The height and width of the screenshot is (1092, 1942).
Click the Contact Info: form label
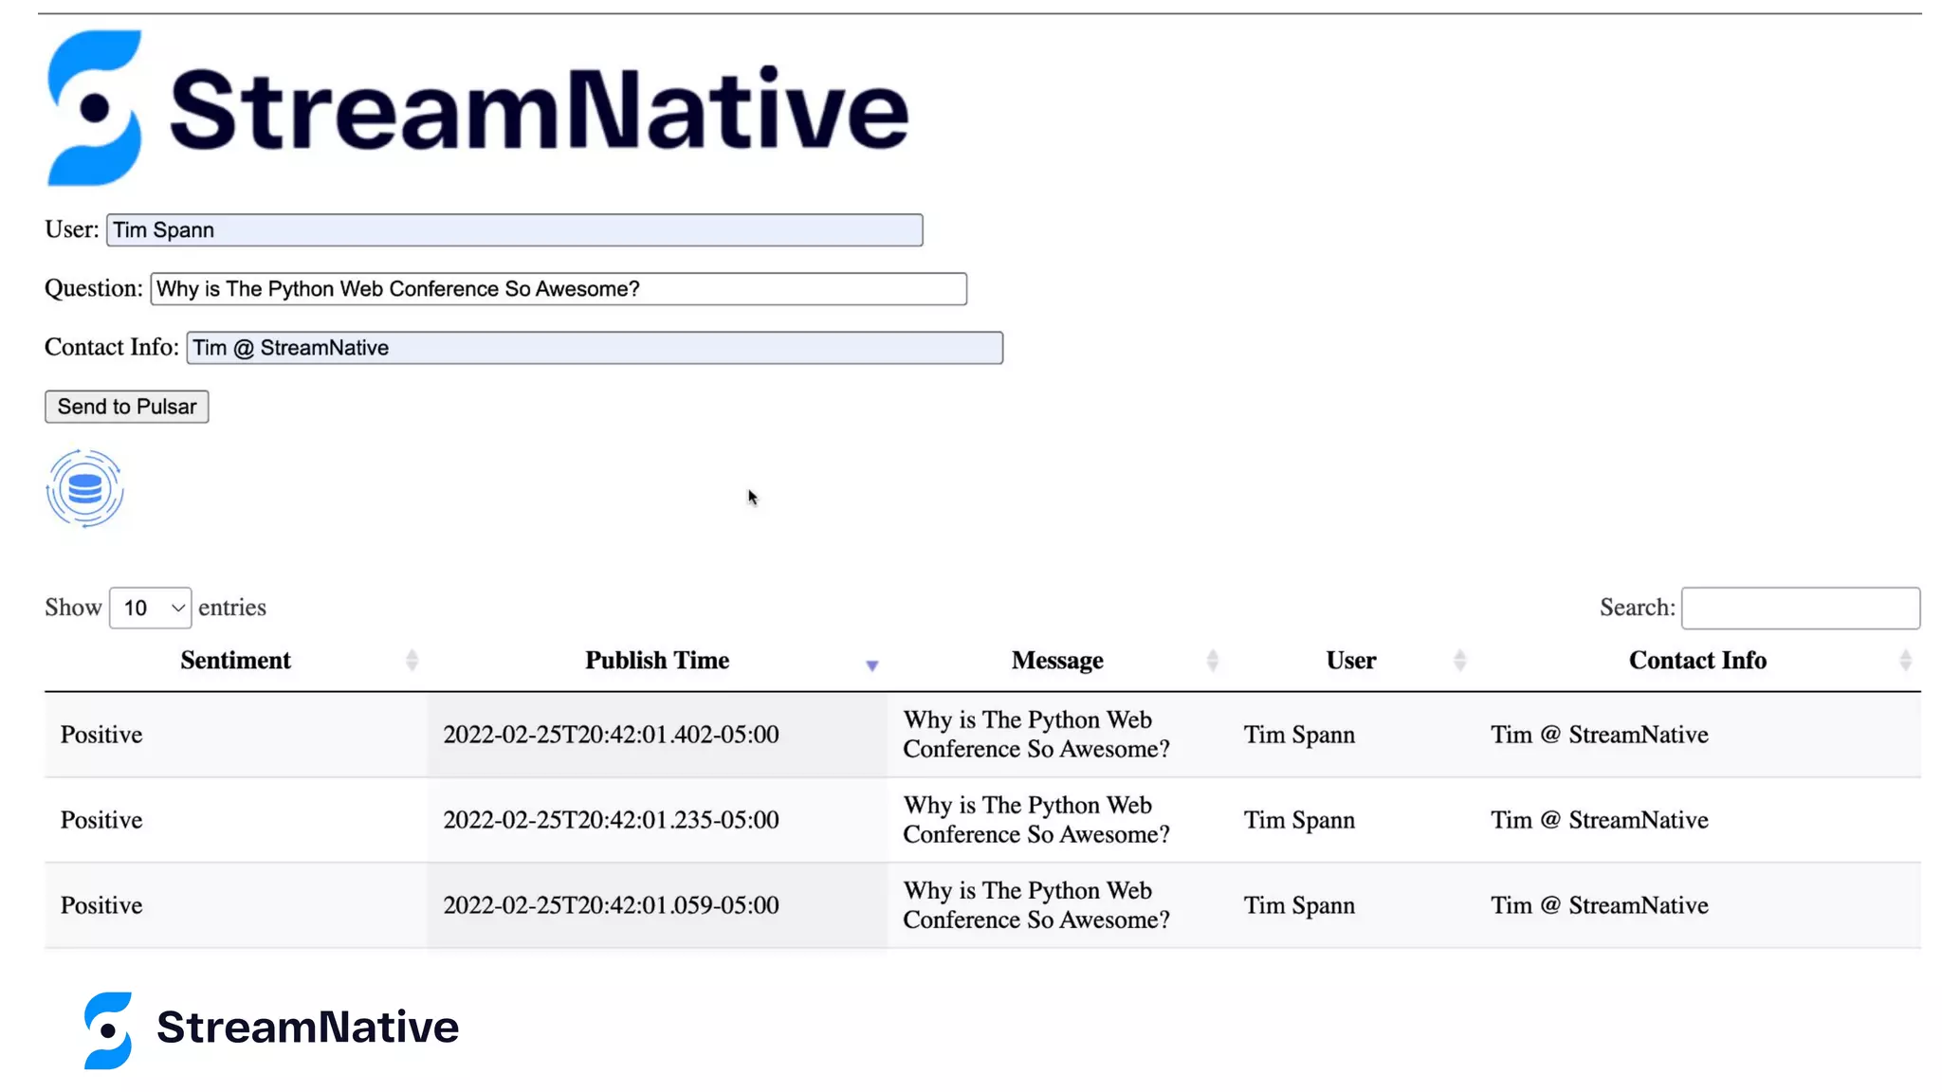point(111,347)
